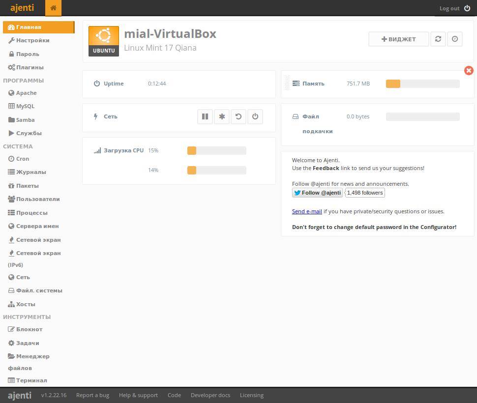Click the Память memory usage bar
This screenshot has height=403, width=477.
click(422, 84)
